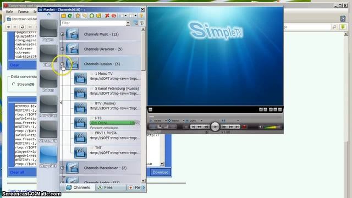This screenshot has width=352, height=198.
Task: Start playback with the round Play button
Action: click(215, 127)
